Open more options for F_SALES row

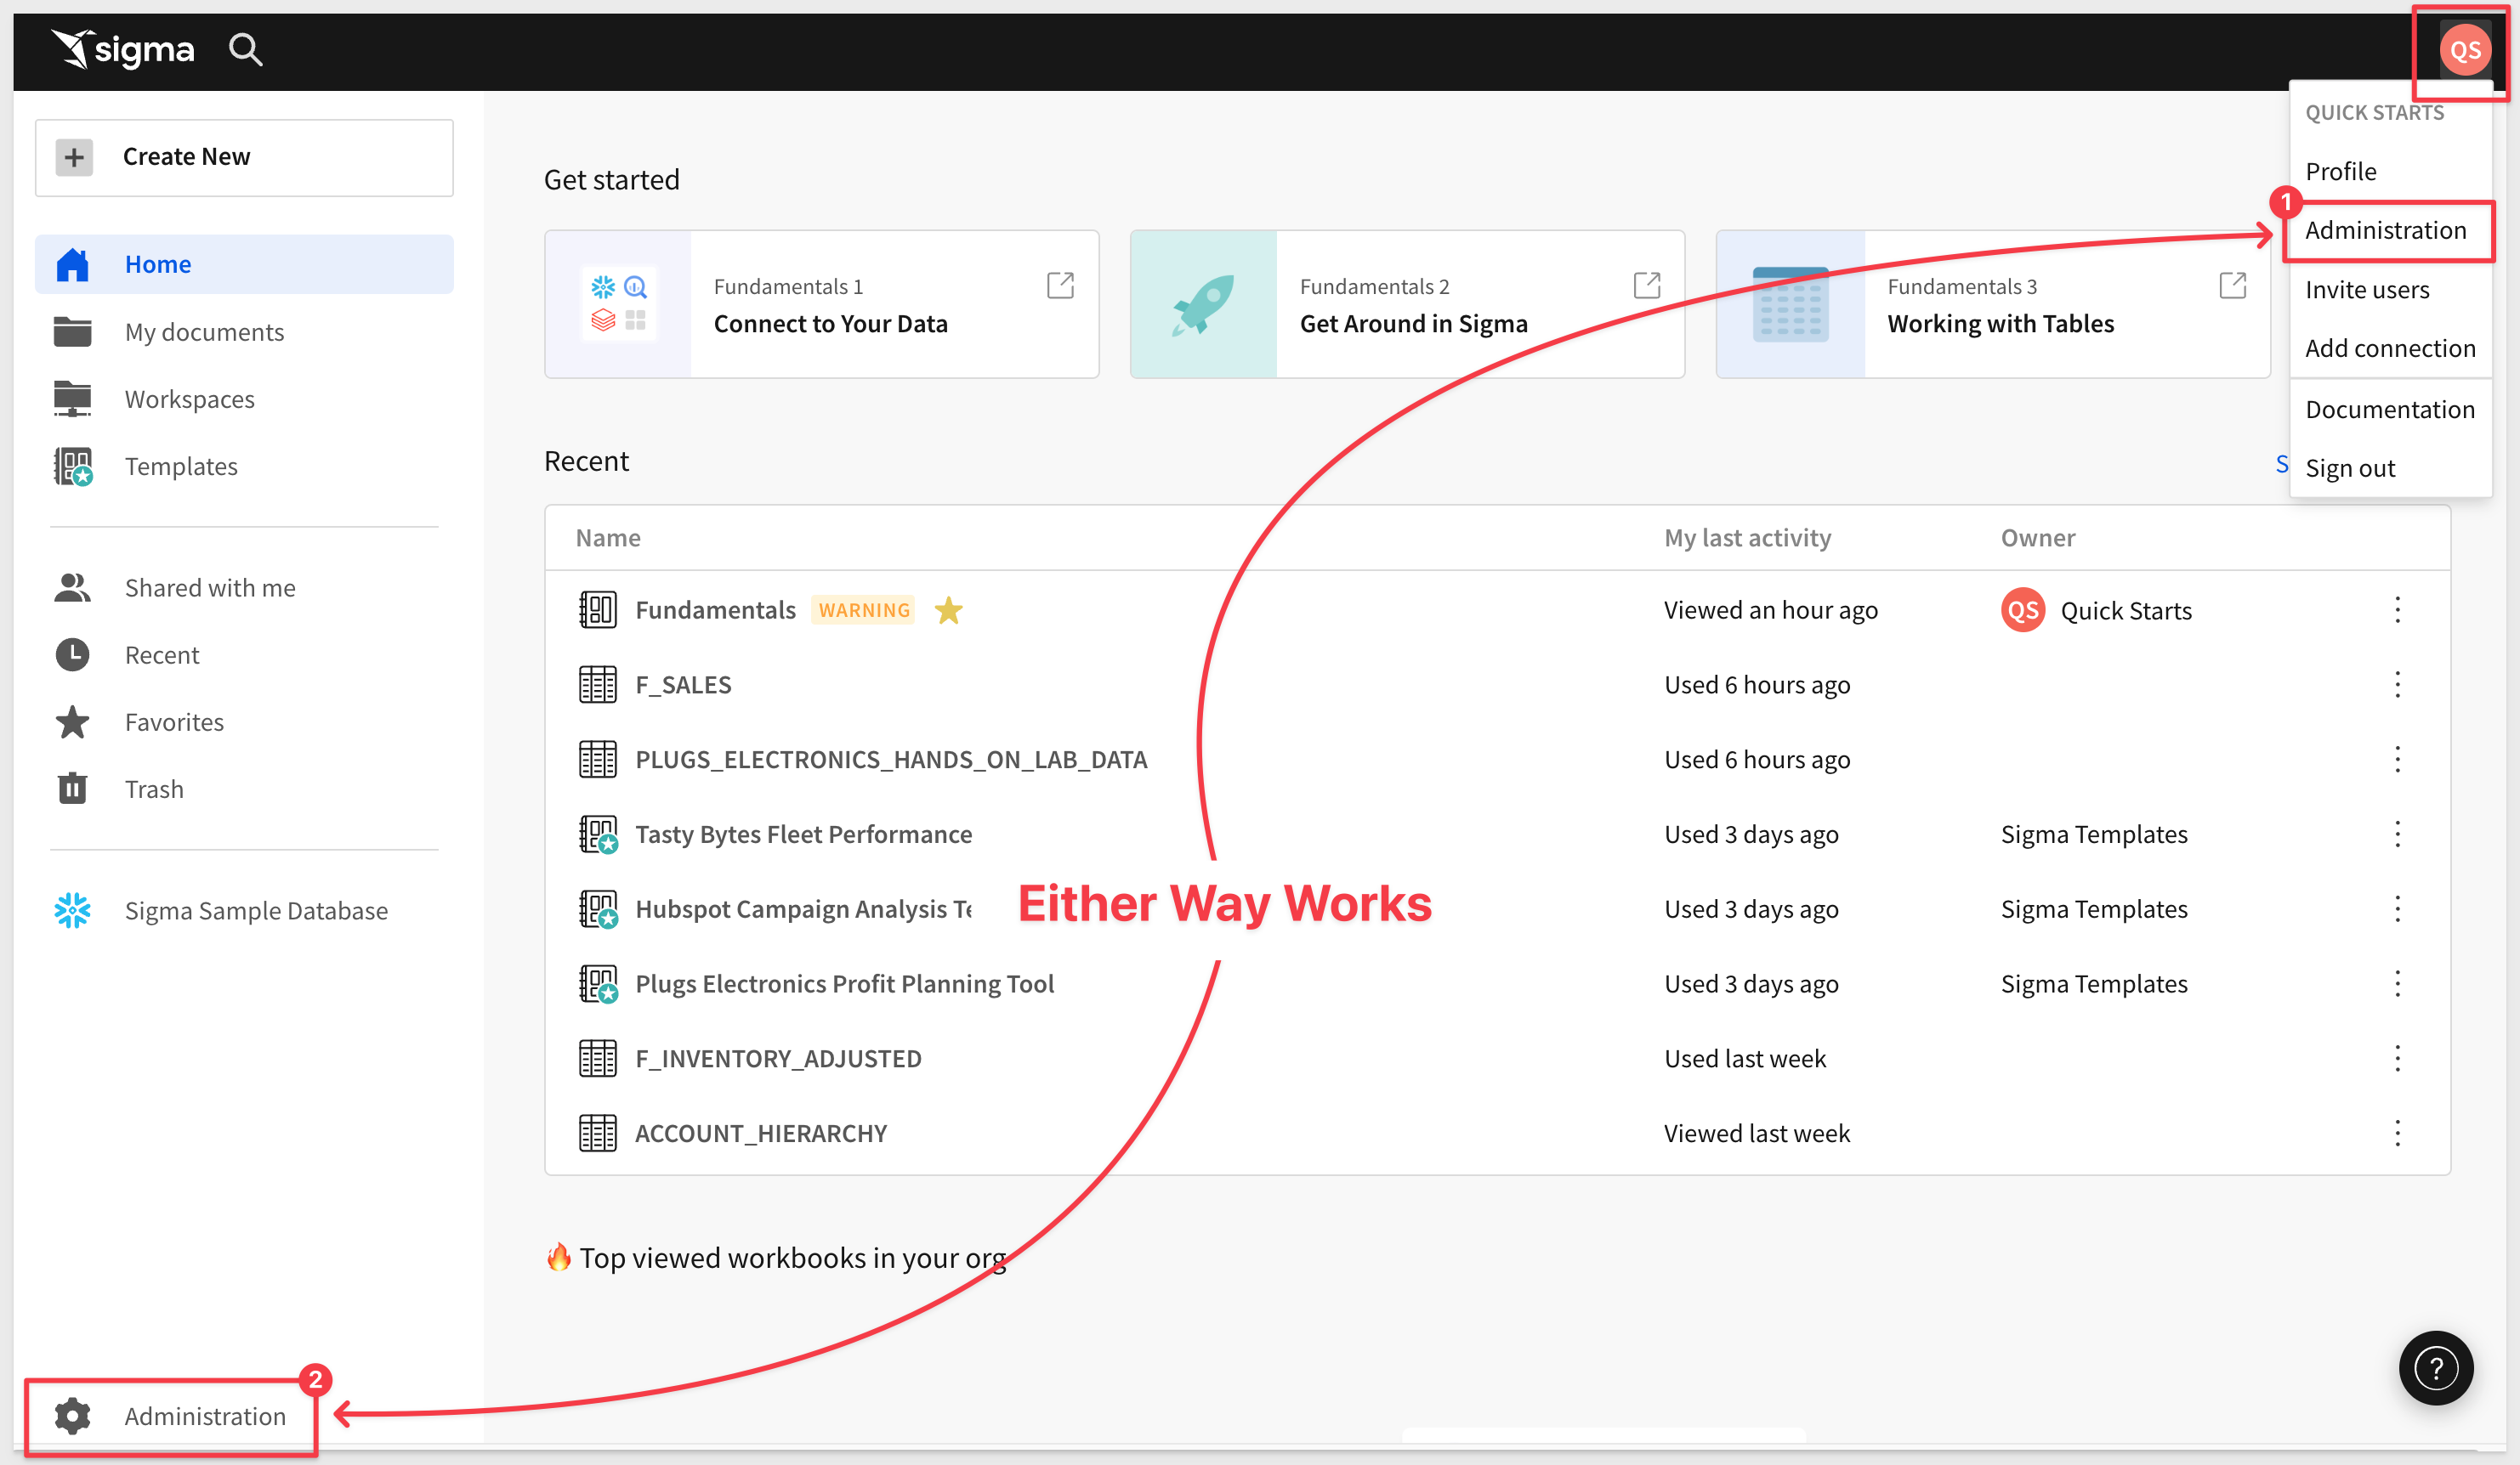(2397, 685)
